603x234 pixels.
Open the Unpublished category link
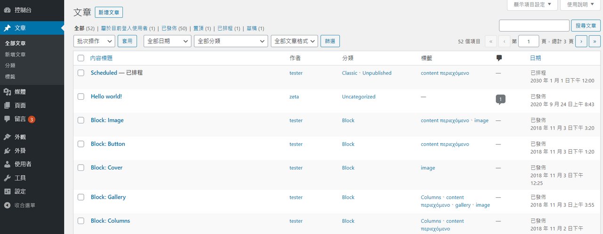click(377, 73)
